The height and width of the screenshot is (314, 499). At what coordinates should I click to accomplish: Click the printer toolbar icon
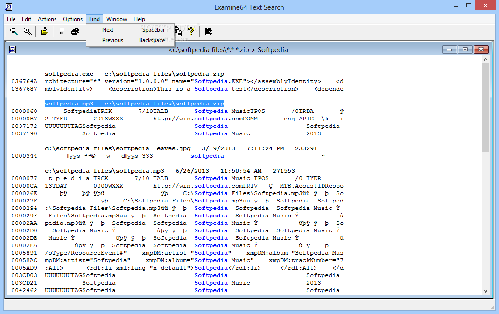[76, 31]
